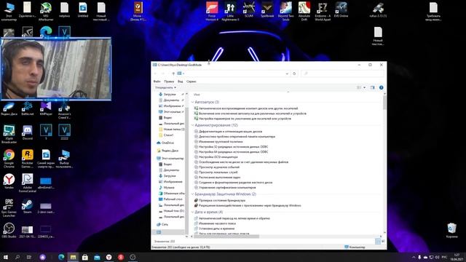The image size is (466, 262).
Task: Launch Little Nightmares II desktop shortcut
Action: coord(230,11)
